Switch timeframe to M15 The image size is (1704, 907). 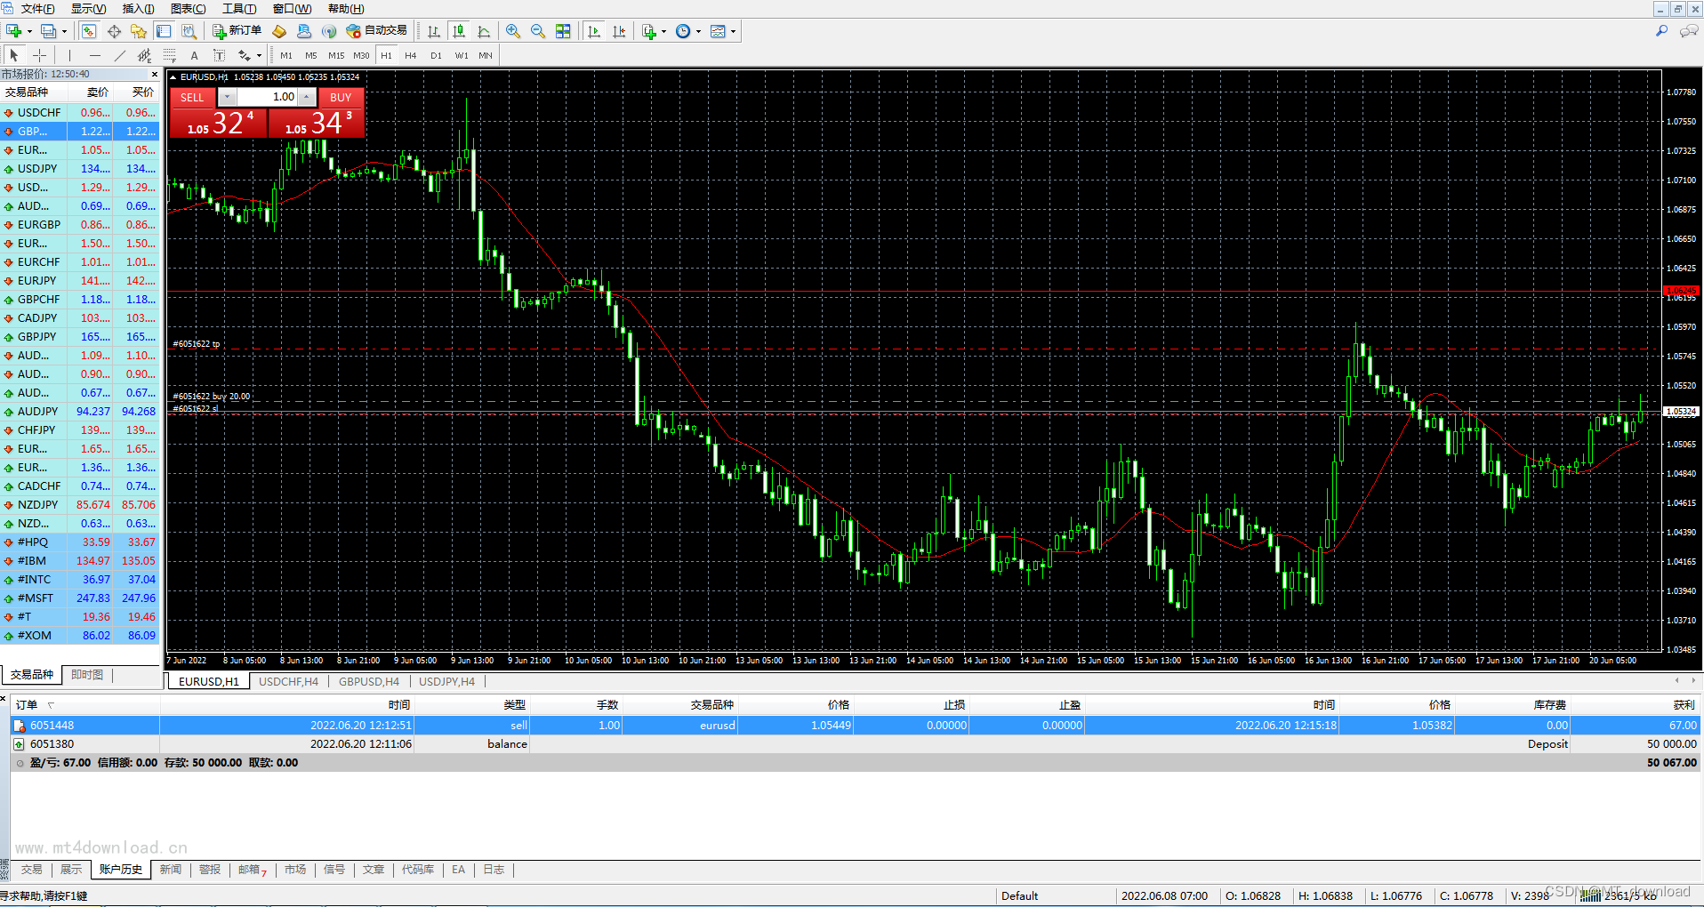click(x=336, y=55)
